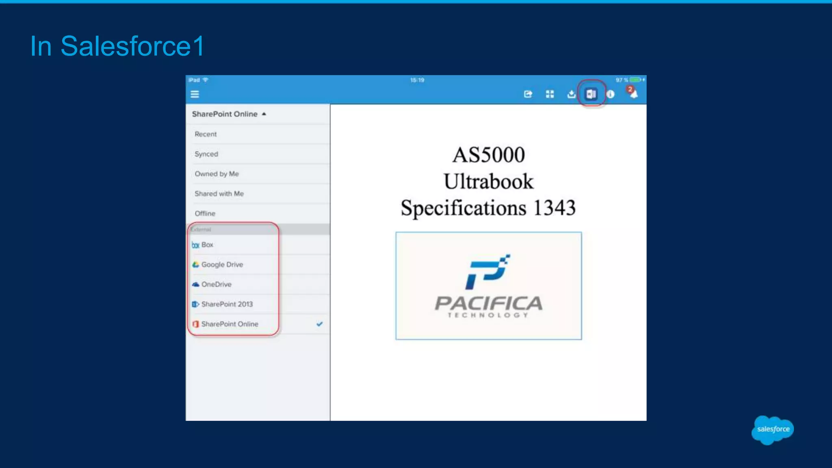Tap the download file icon

point(571,94)
